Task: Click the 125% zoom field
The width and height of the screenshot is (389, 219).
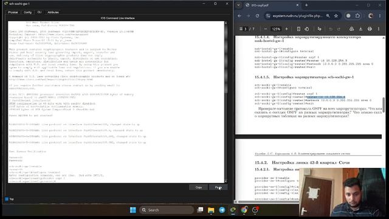Action: click(276, 29)
